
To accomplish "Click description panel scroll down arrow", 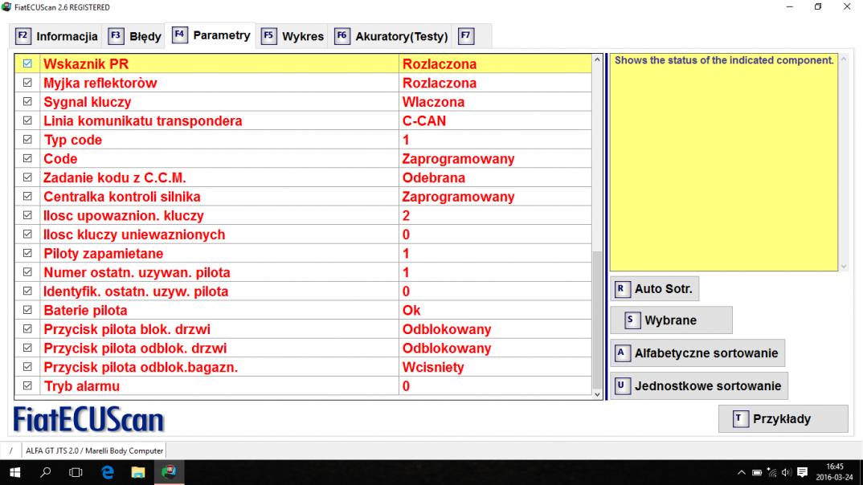I will [844, 266].
